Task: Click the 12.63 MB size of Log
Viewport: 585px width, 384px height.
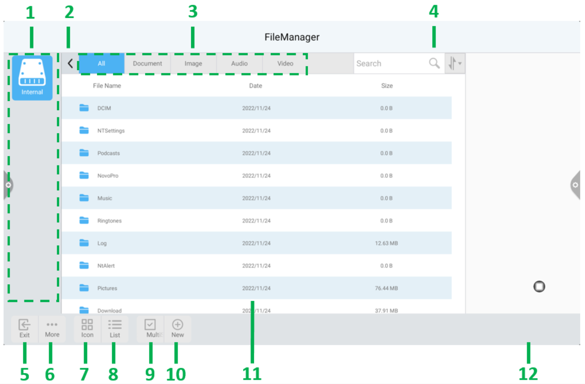Action: click(x=386, y=243)
